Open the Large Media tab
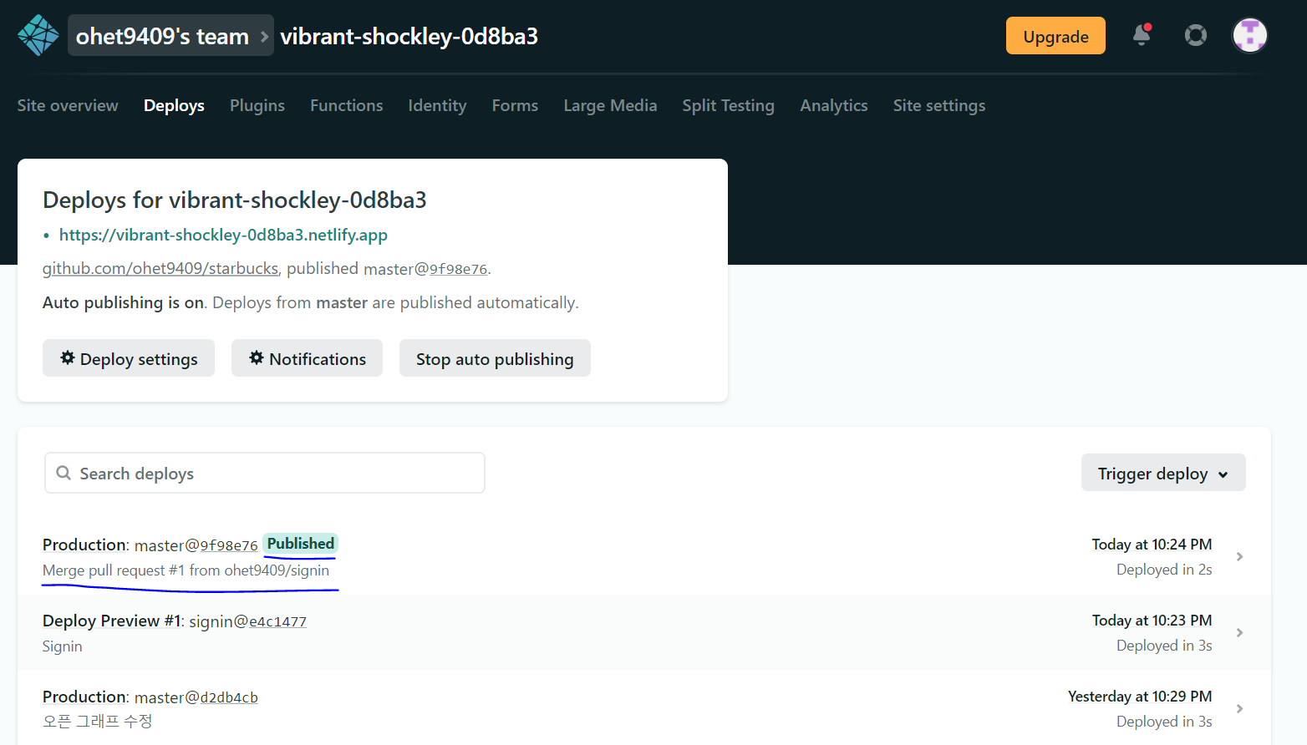Image resolution: width=1307 pixels, height=745 pixels. tap(610, 105)
